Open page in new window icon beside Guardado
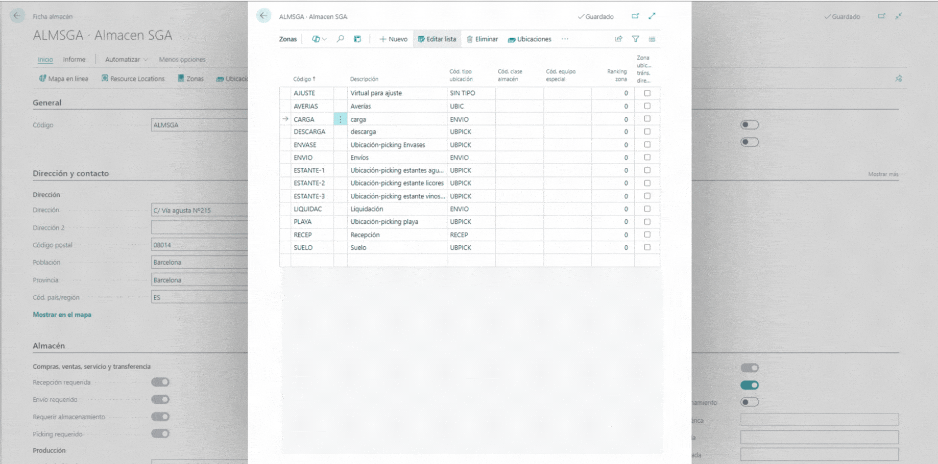This screenshot has width=938, height=464. coord(635,16)
